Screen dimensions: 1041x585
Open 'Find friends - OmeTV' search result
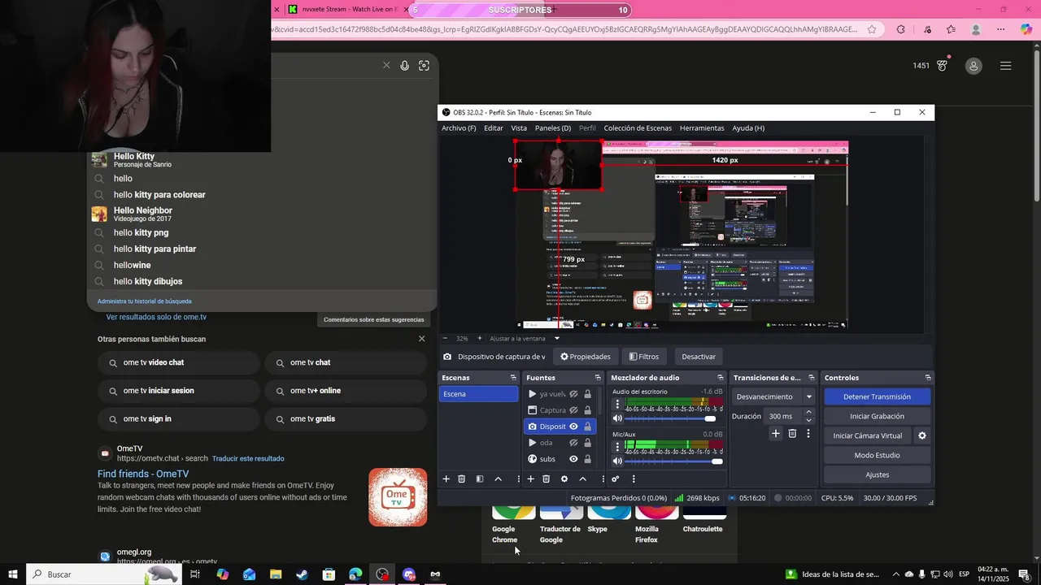pyautogui.click(x=143, y=474)
